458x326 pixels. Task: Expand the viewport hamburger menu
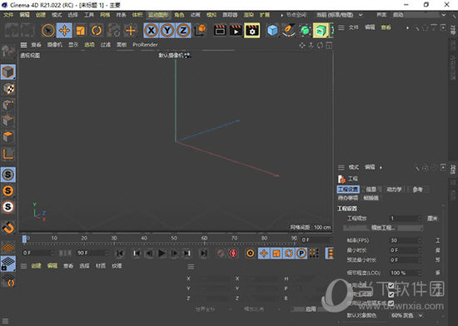pyautogui.click(x=23, y=45)
